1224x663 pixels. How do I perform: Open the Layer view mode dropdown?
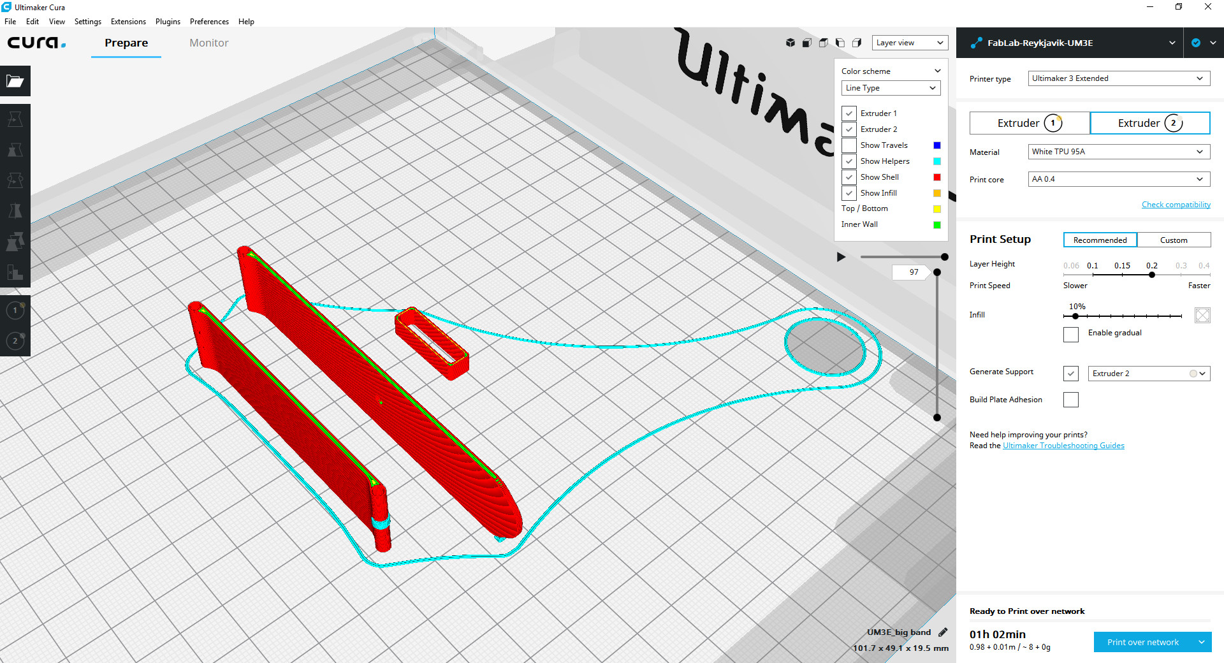click(x=910, y=43)
